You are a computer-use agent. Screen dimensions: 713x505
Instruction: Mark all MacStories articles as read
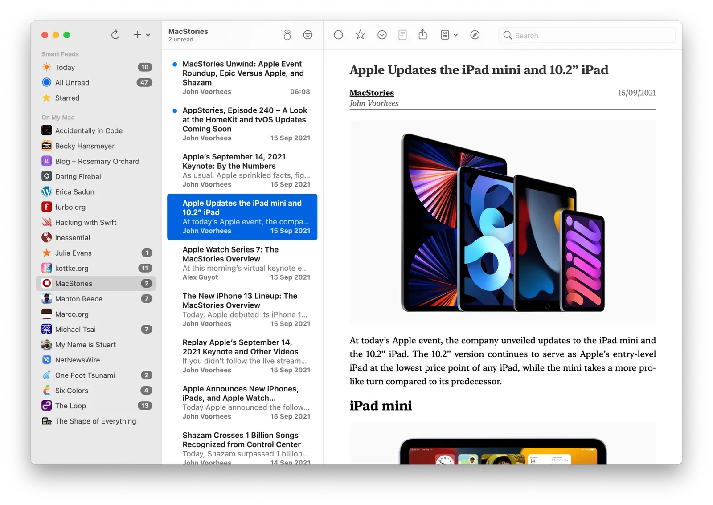point(287,35)
